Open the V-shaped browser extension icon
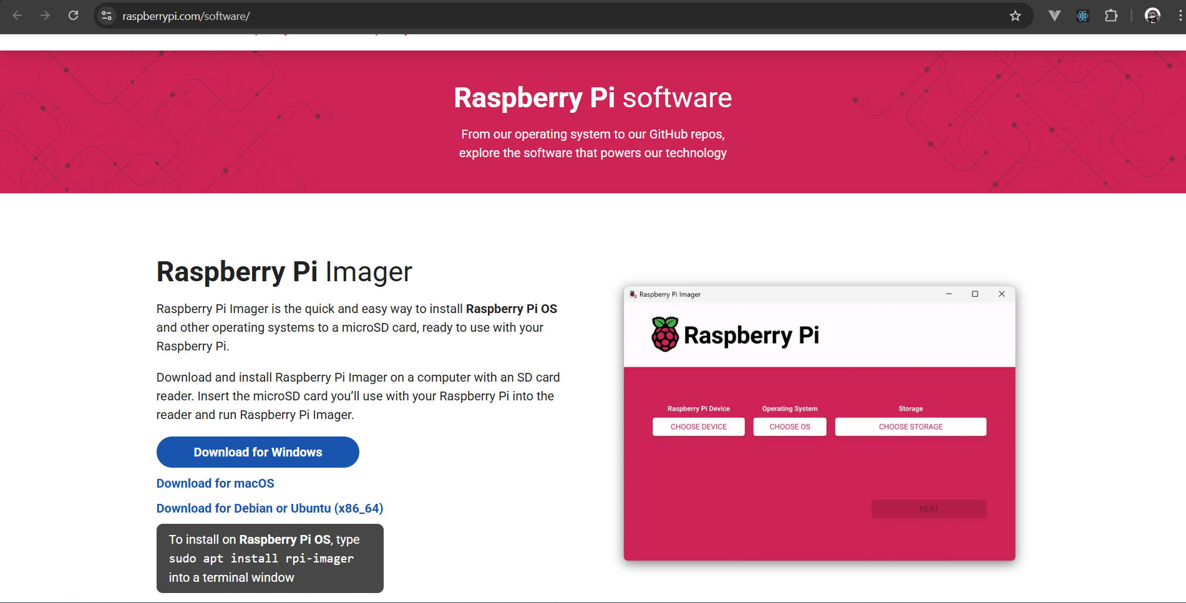 (1054, 16)
